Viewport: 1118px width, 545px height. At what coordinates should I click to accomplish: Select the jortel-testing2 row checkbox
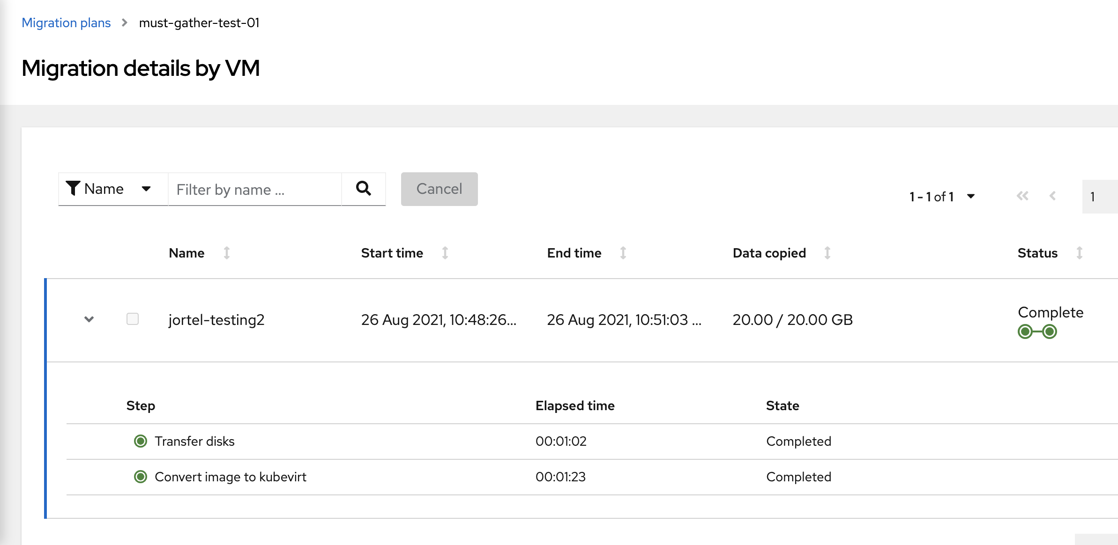pos(132,319)
